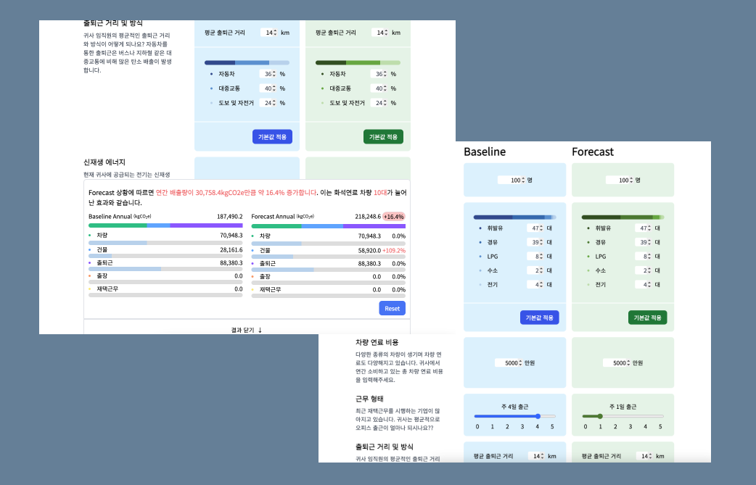
Task: Click the Forecast 주 1일 출근 slider handle
Action: click(600, 416)
